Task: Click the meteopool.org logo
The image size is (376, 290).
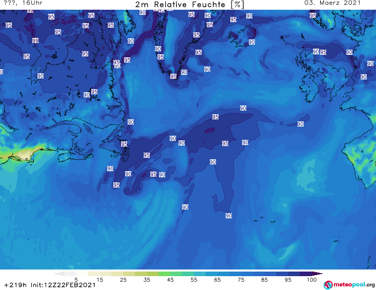Action: click(349, 285)
